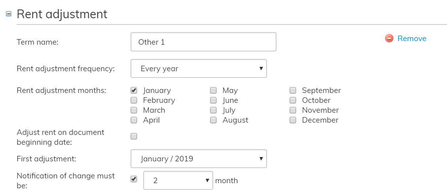The image size is (447, 195).
Task: Open the notification months number dropdown
Action: [178, 180]
